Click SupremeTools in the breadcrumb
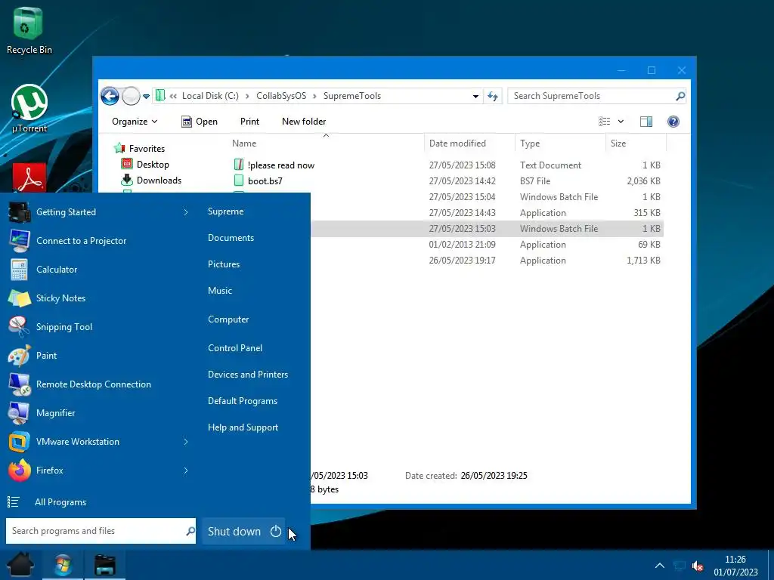 [352, 96]
